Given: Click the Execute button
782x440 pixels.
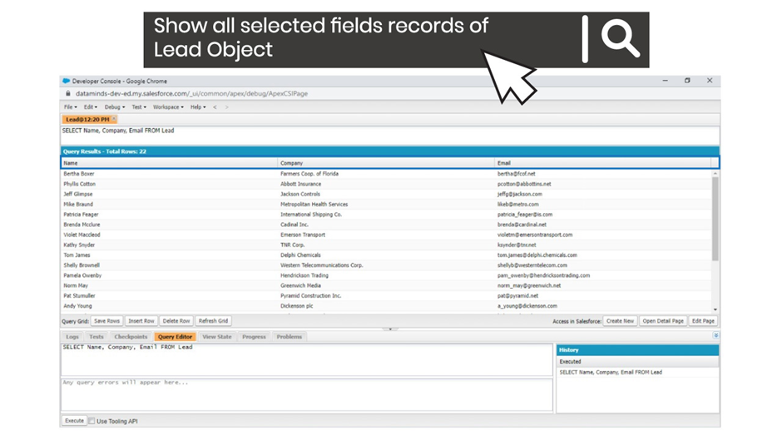Looking at the screenshot, I should click(74, 421).
